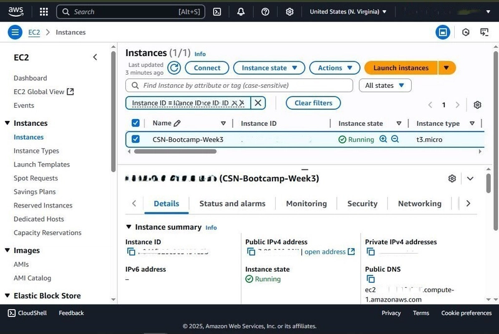
Task: Launch CloudShell from the top bar icon
Action: (x=217, y=12)
